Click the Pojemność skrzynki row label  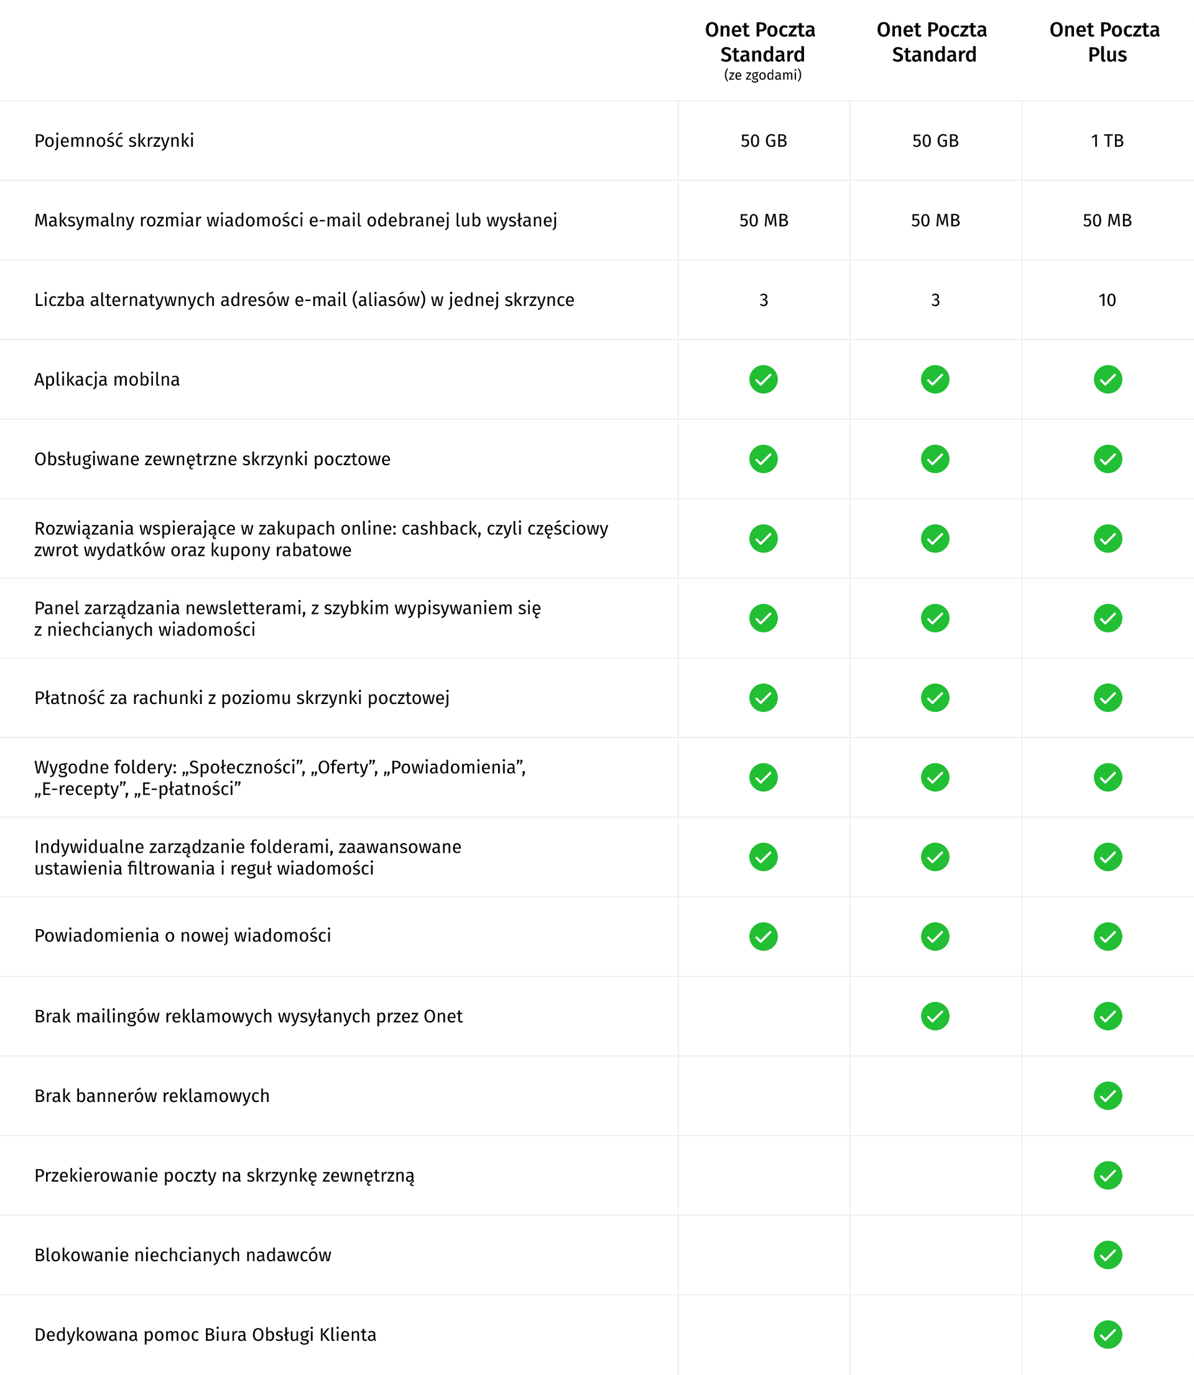[x=114, y=141]
